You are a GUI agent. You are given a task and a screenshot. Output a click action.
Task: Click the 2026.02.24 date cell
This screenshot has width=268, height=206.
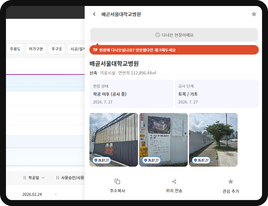click(32, 194)
